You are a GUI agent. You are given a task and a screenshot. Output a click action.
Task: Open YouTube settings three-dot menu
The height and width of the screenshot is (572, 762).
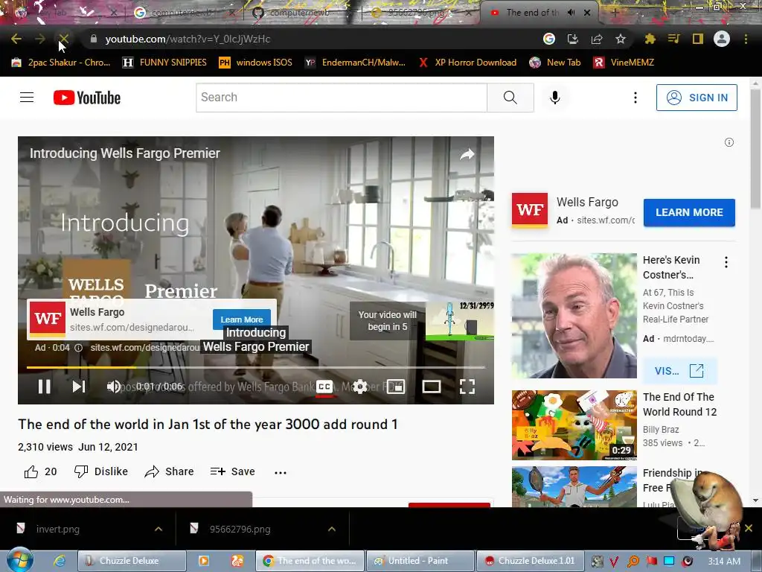[635, 98]
